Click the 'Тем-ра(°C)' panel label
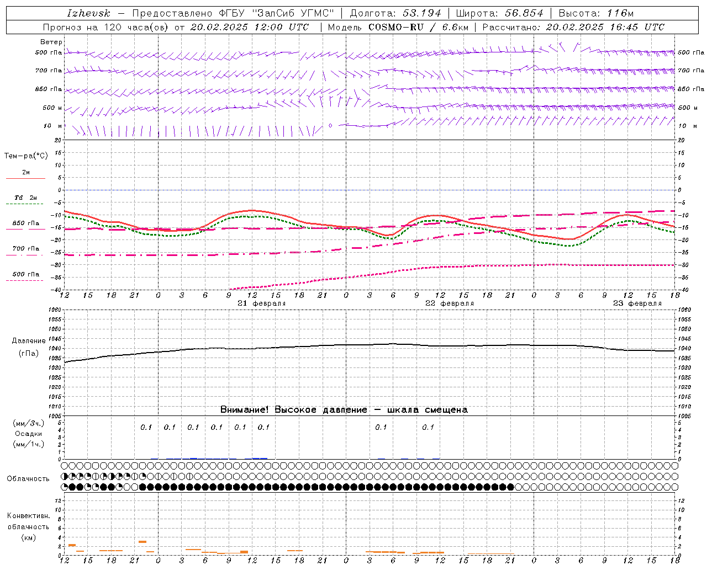The width and height of the screenshot is (707, 565). 26,156
